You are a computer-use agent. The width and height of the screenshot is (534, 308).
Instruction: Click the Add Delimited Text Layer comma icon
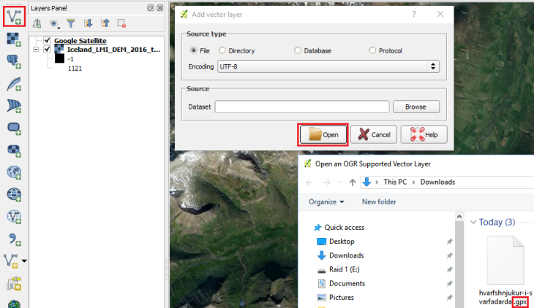point(12,238)
